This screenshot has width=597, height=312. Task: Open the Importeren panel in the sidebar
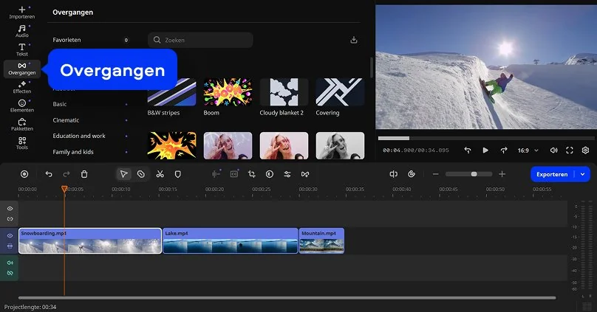coord(21,12)
